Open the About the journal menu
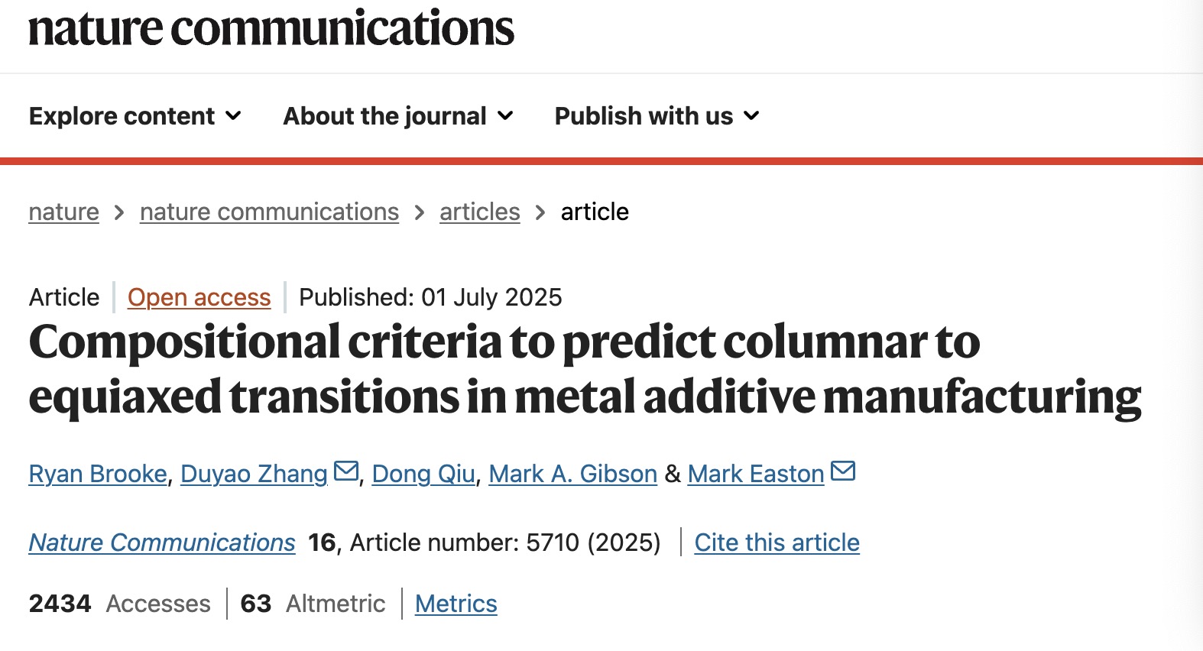 [x=384, y=116]
